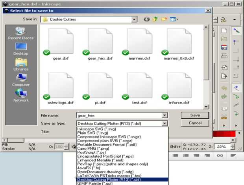This screenshot has width=244, height=185.
Task: Click Inkscape New document icon
Action: pyautogui.click(x=224, y=31)
